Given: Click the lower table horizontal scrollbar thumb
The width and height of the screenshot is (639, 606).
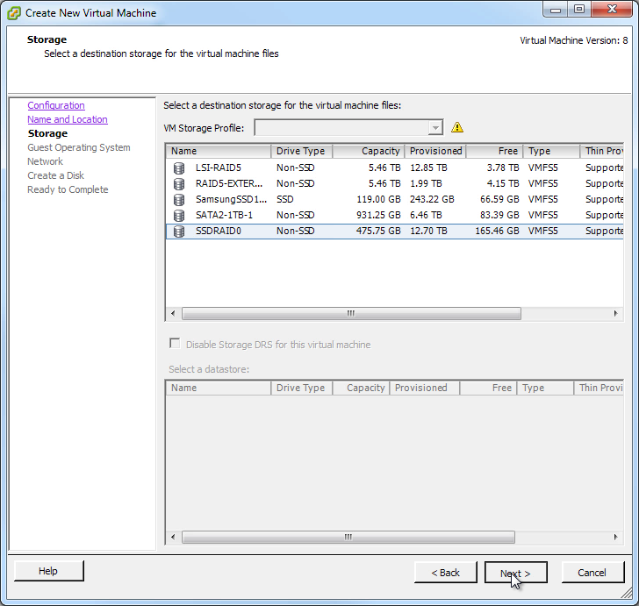Looking at the screenshot, I should [348, 538].
